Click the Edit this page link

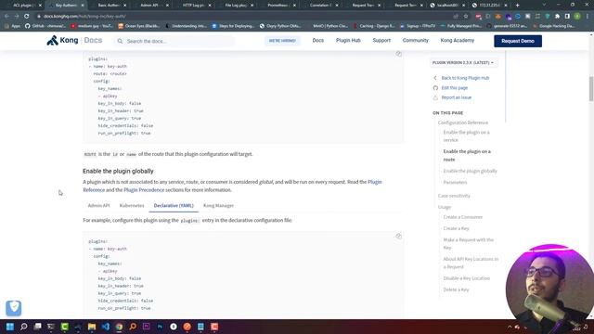coord(454,88)
